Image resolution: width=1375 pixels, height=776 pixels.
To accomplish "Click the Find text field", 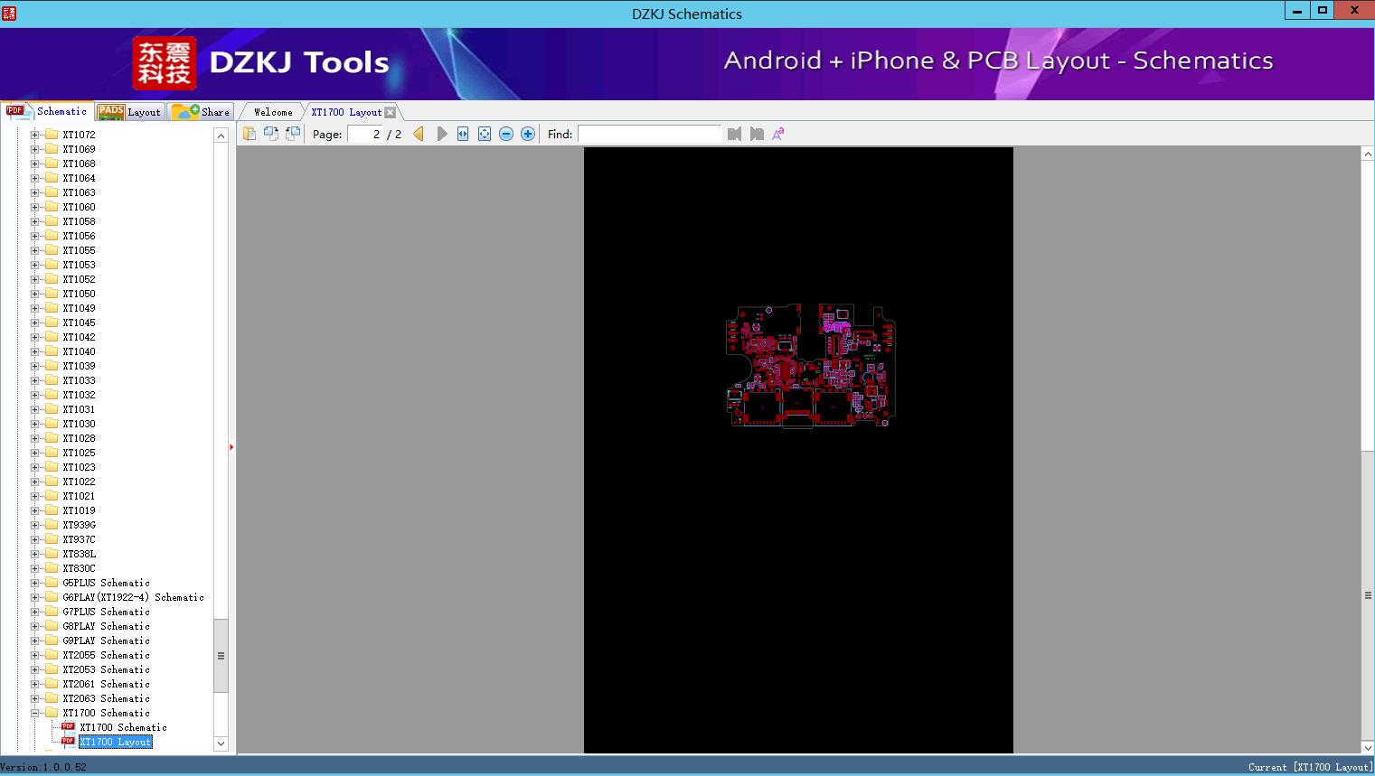I will tap(650, 134).
